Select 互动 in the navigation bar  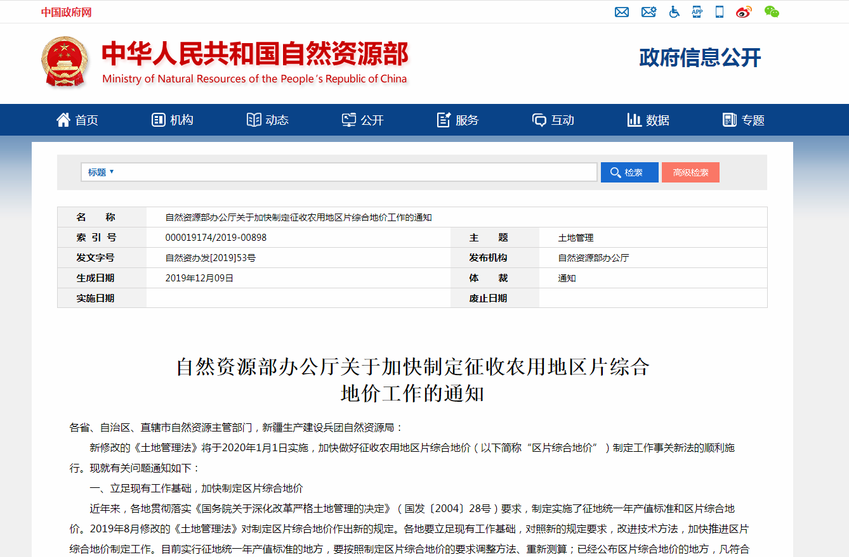pos(553,120)
